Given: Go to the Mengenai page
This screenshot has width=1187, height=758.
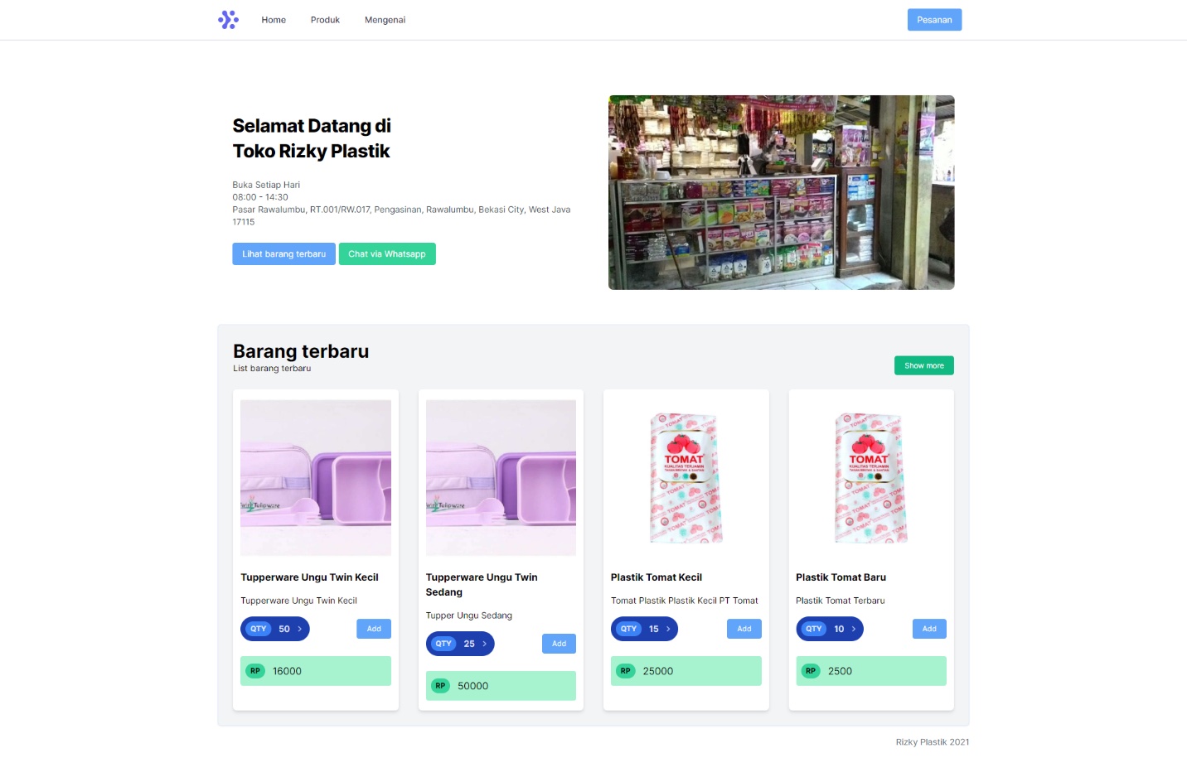Looking at the screenshot, I should (385, 20).
